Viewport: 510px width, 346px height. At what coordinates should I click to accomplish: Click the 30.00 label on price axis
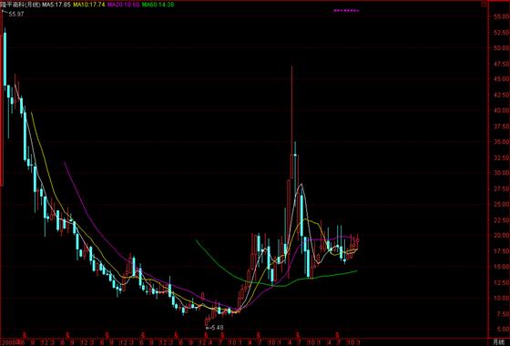[x=501, y=173]
